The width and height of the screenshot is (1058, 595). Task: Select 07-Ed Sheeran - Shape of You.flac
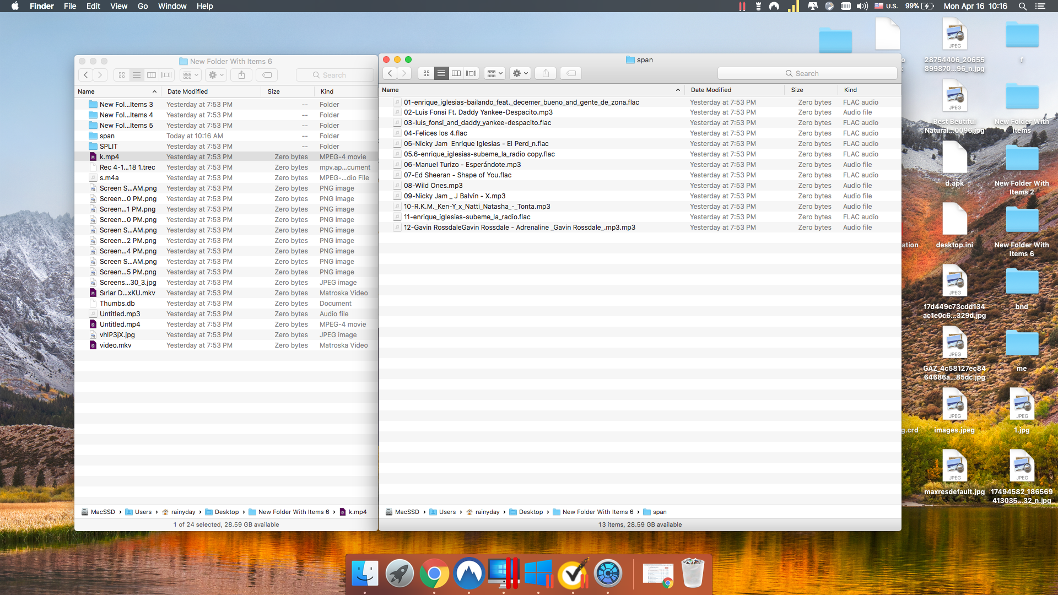[x=640, y=175]
